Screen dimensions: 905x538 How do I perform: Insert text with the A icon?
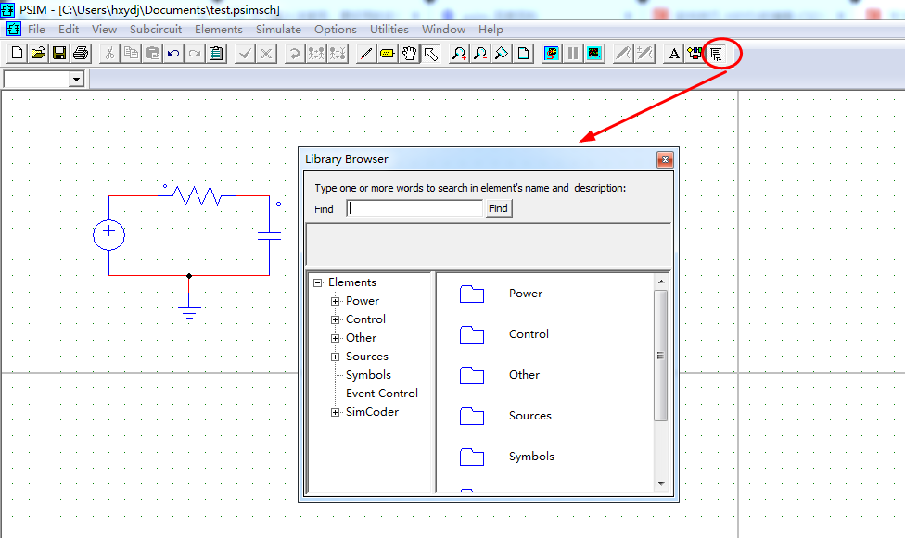tap(673, 54)
